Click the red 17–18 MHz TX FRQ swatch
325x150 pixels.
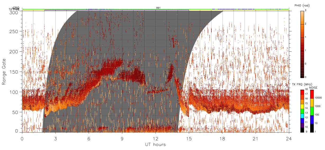point(302,92)
